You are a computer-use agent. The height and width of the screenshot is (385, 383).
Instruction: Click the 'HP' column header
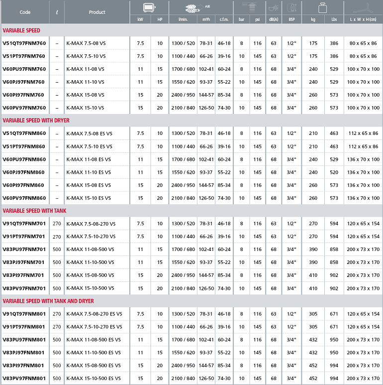pyautogui.click(x=160, y=19)
